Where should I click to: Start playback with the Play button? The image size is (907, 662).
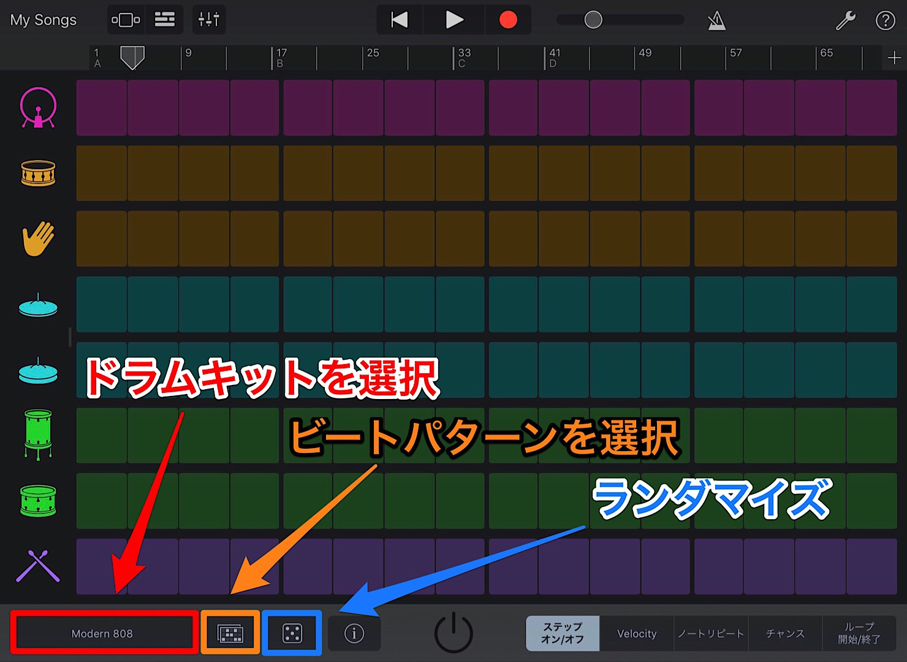[453, 20]
